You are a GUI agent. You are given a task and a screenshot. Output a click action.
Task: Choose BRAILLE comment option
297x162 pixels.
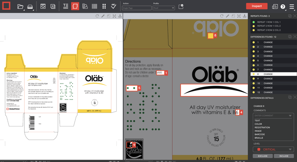(259, 138)
